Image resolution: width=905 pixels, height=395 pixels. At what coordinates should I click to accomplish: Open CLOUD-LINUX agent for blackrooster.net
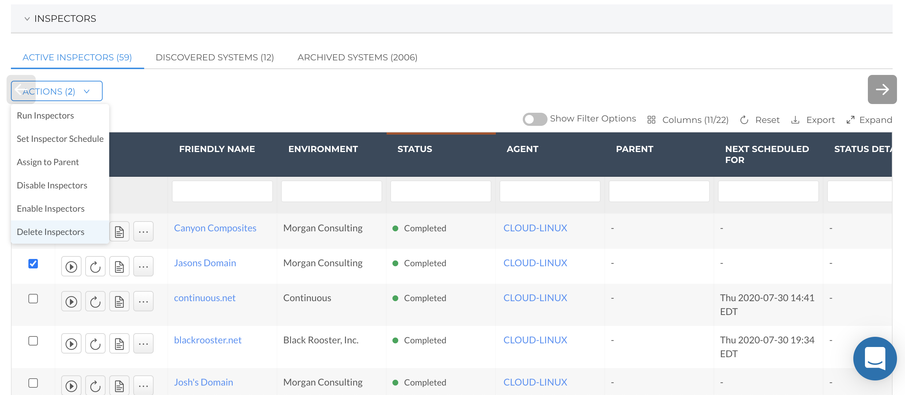pos(535,340)
